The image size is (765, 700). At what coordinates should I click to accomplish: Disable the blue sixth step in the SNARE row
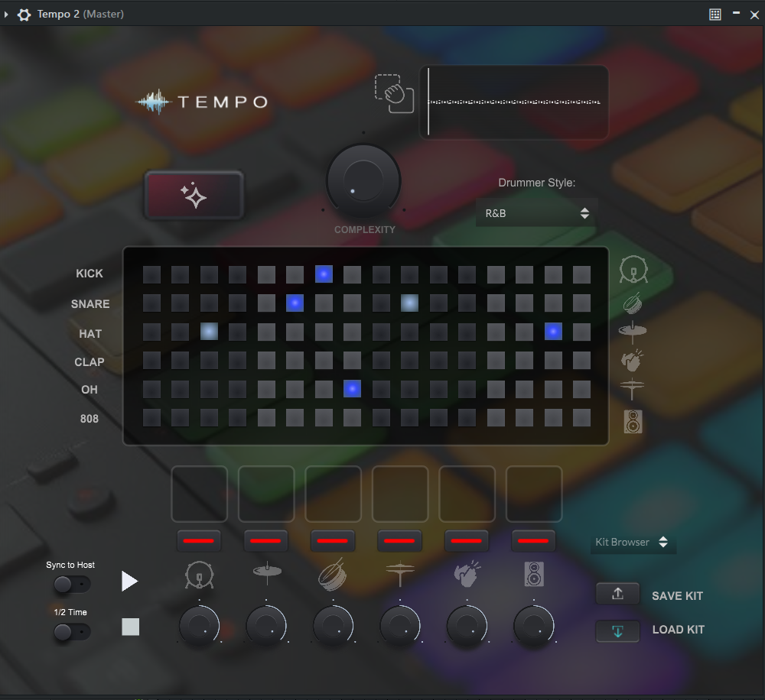pyautogui.click(x=295, y=303)
